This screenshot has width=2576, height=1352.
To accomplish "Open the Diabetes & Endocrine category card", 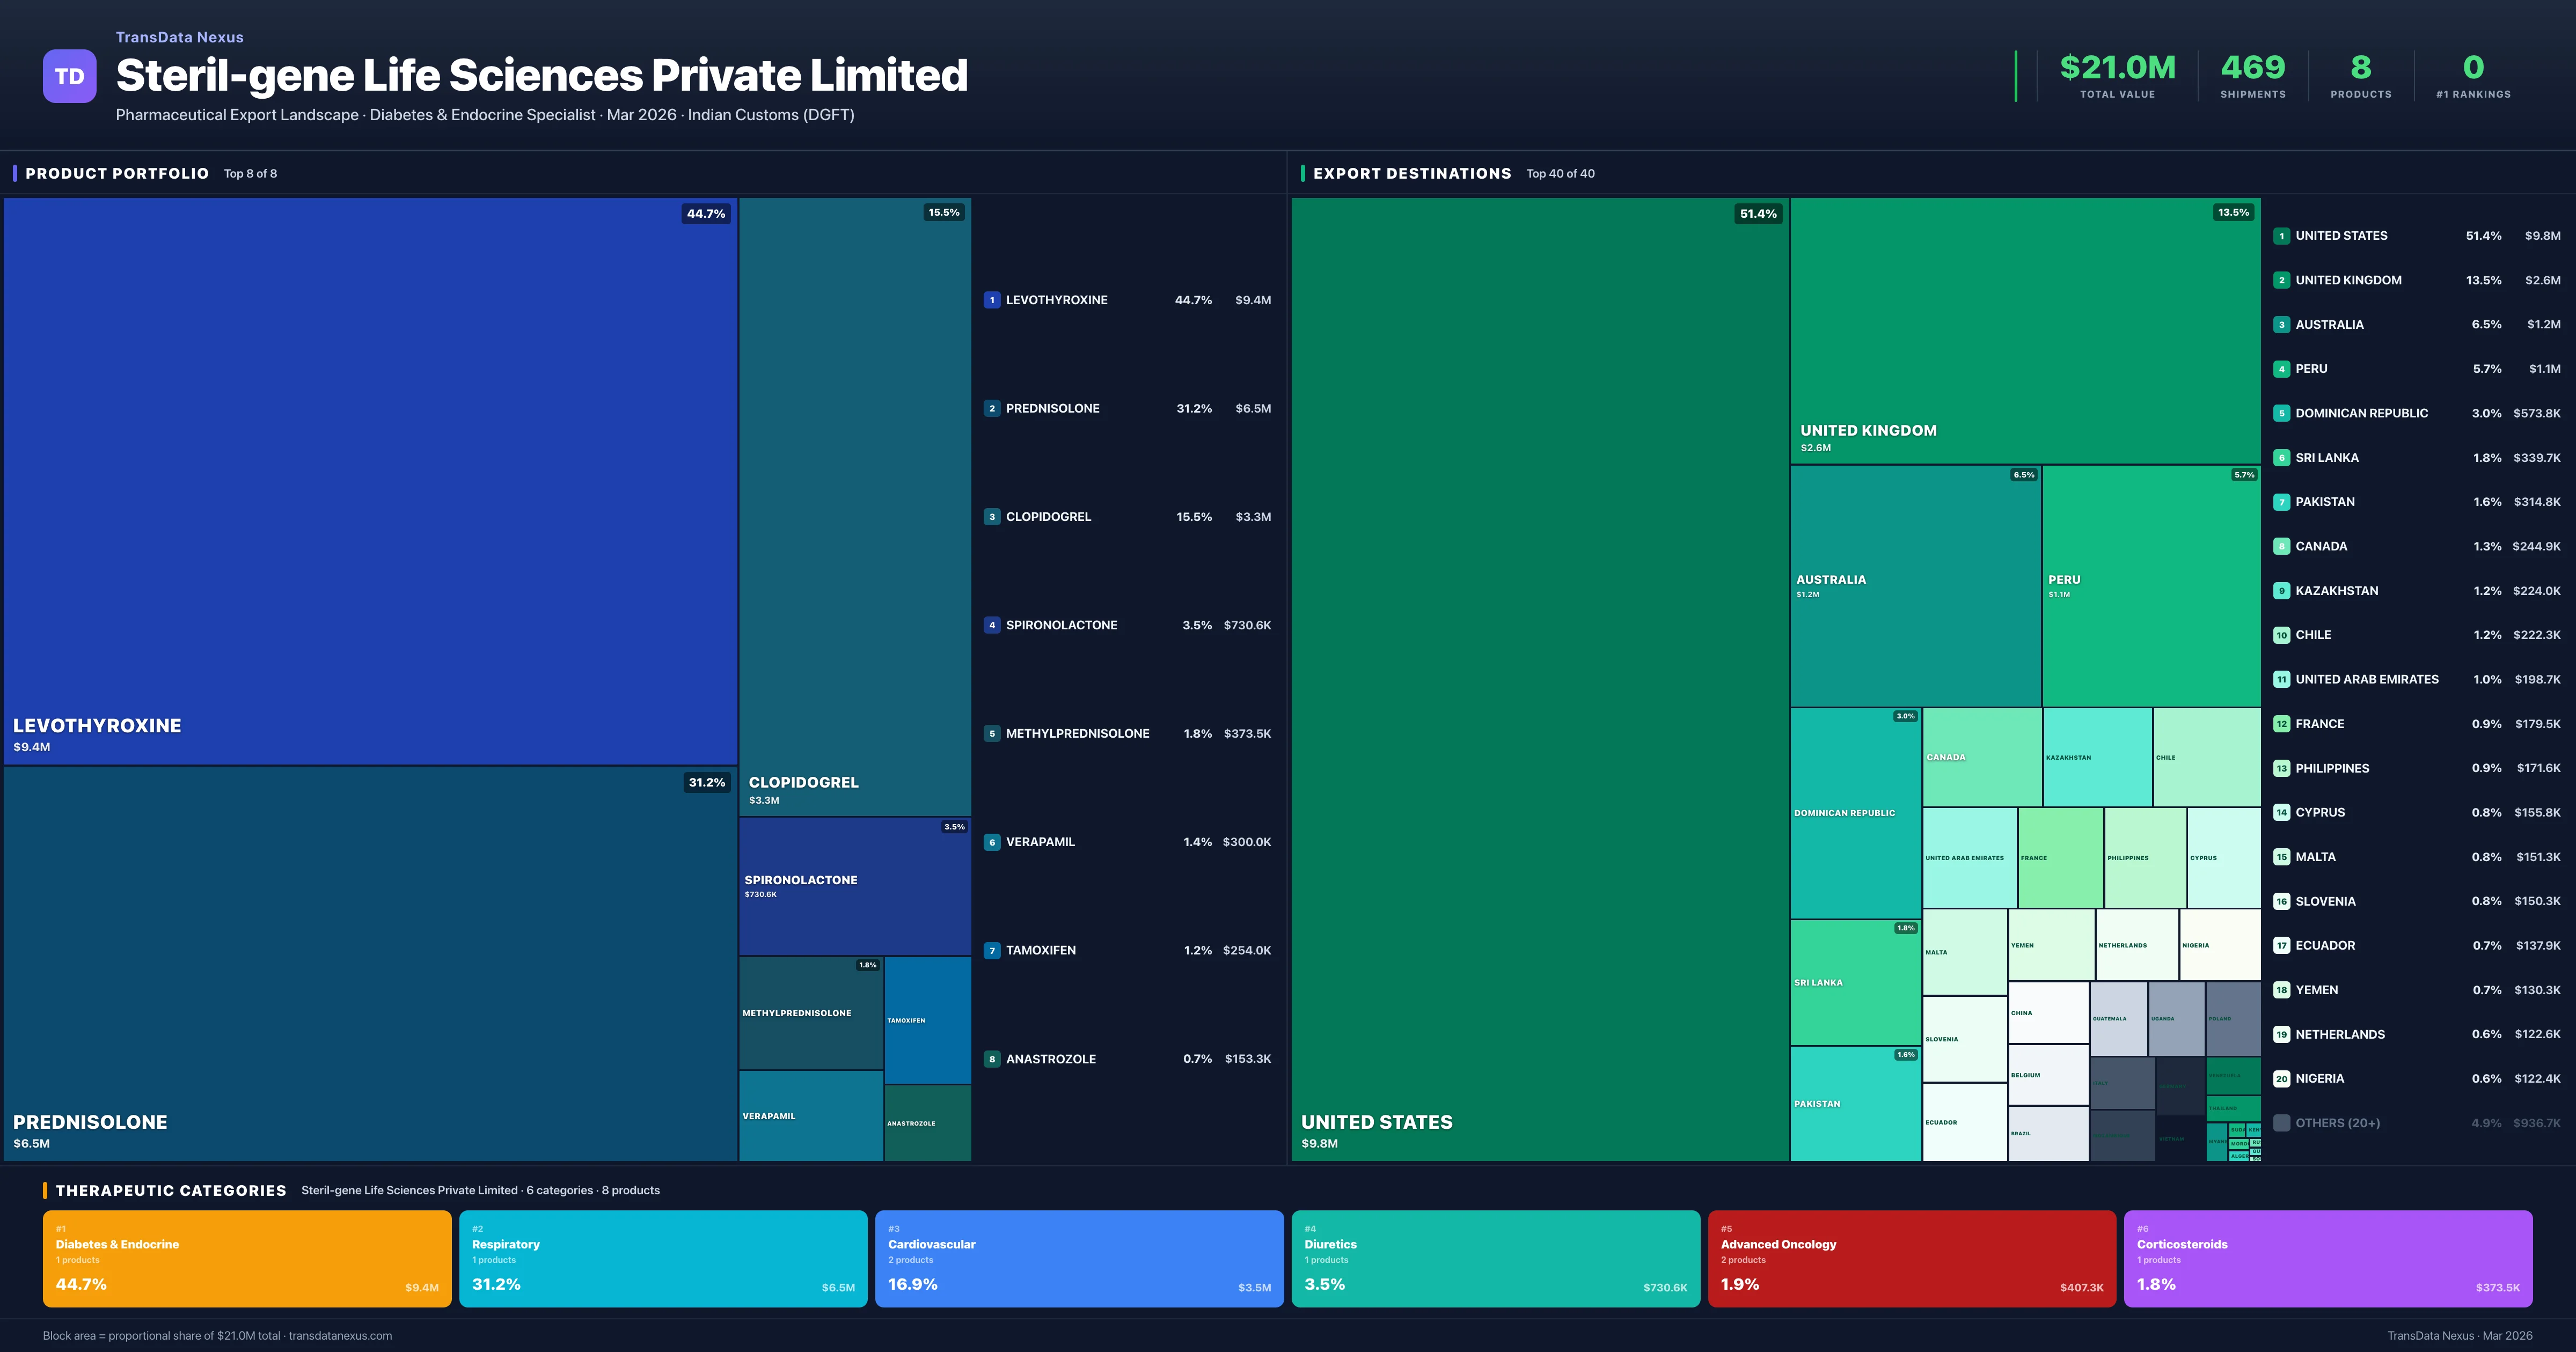I will tap(246, 1258).
